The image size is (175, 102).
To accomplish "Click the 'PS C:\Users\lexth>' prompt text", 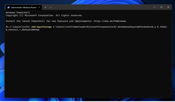I will tap(18, 27).
